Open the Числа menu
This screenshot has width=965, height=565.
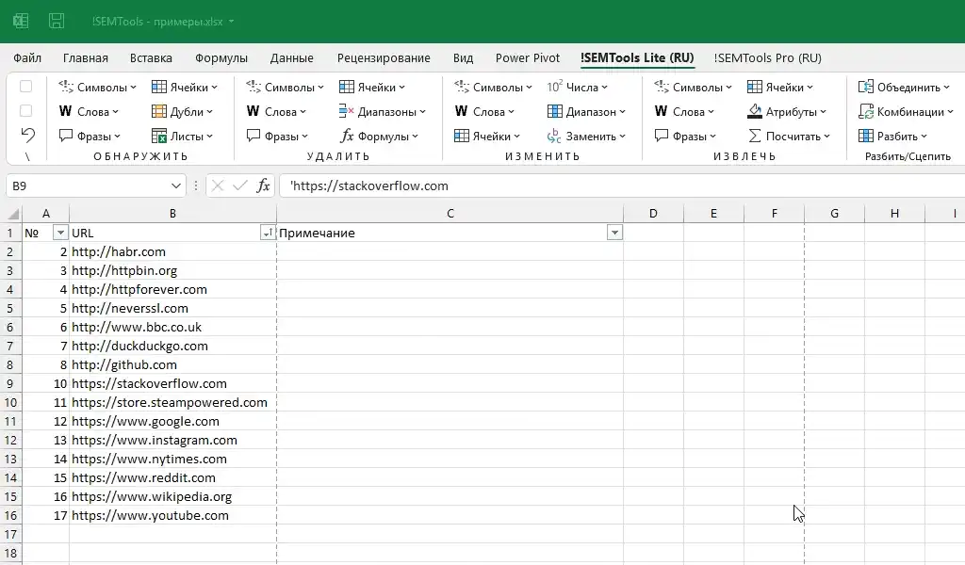point(578,88)
